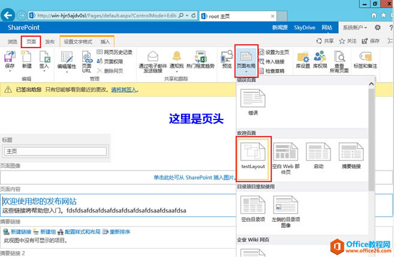Click Configure Styles and Layout (配置样式和布局)
Screen dimensions: 394x257
[79, 232]
